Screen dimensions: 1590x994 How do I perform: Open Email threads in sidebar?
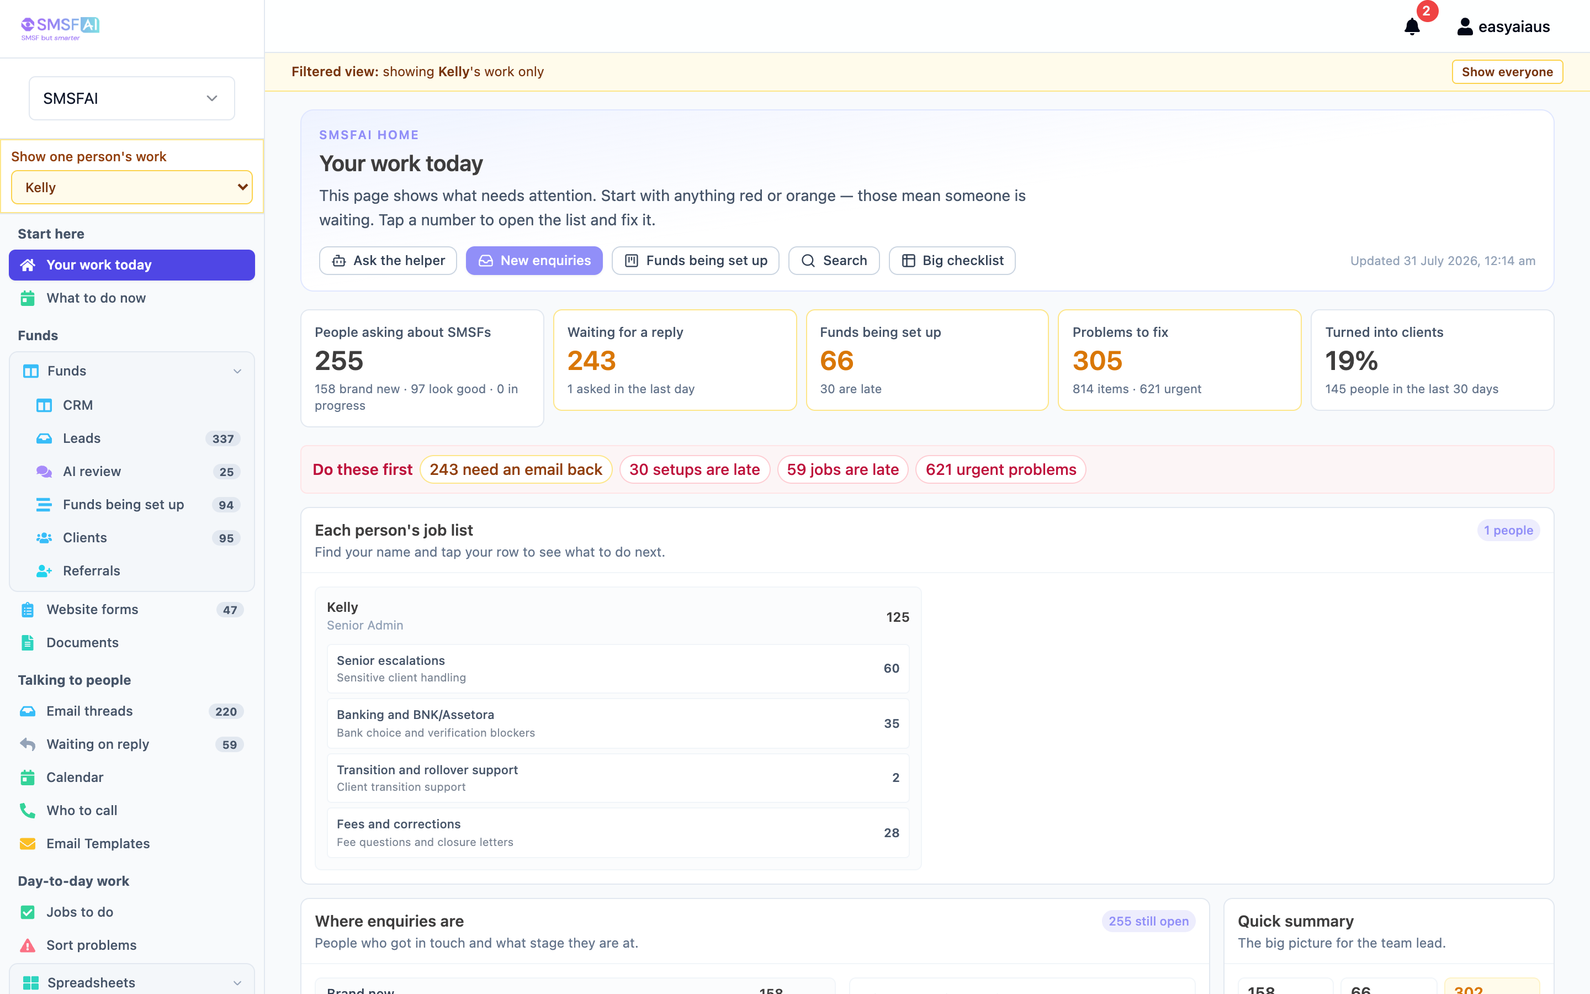pos(132,711)
